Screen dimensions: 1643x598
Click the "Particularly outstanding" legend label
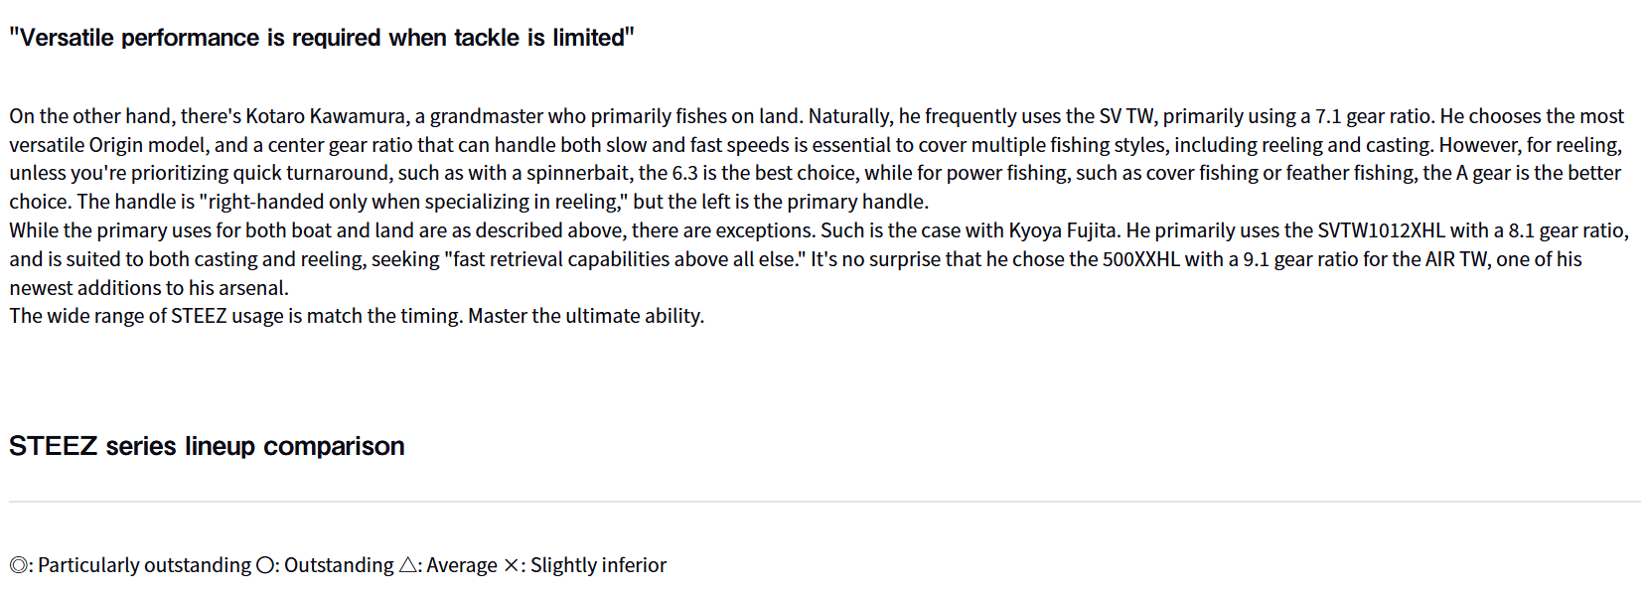click(x=145, y=565)
